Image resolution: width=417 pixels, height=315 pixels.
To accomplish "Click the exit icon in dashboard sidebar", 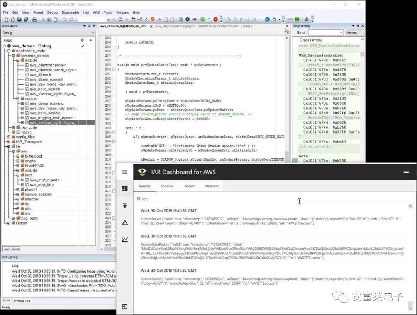I will 125,307.
